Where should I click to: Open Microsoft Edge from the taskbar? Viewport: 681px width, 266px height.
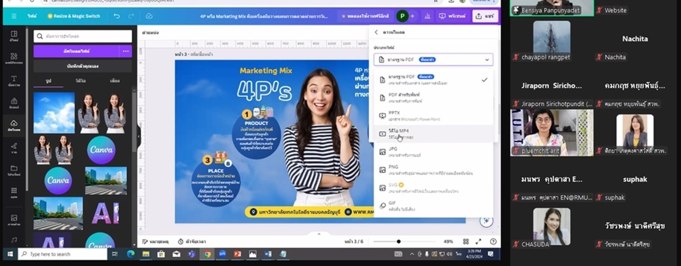[131, 254]
